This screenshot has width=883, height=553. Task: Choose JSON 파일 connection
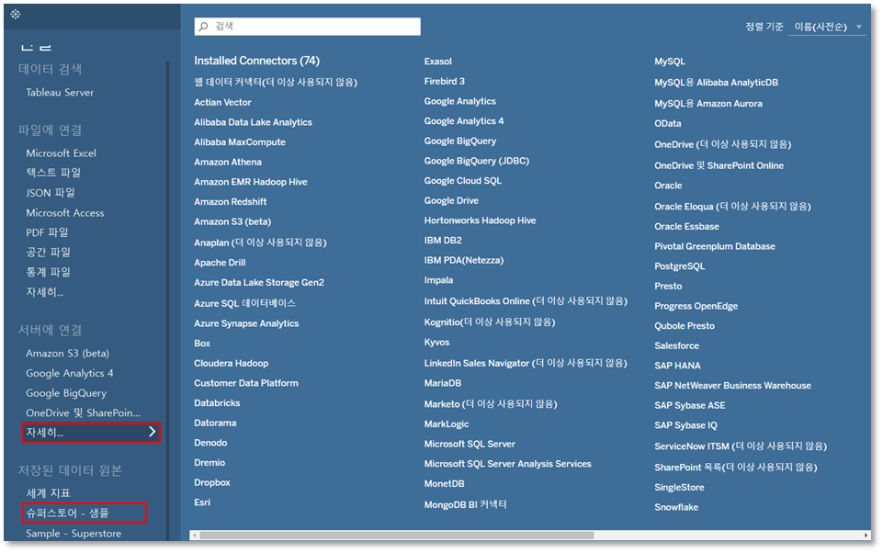(x=51, y=193)
